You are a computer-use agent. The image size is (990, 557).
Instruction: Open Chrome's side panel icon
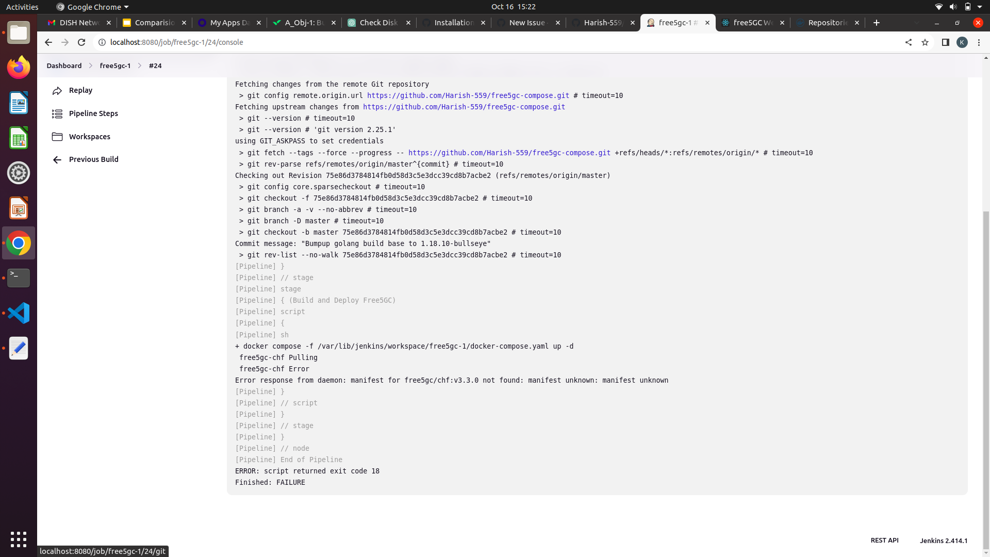(946, 42)
